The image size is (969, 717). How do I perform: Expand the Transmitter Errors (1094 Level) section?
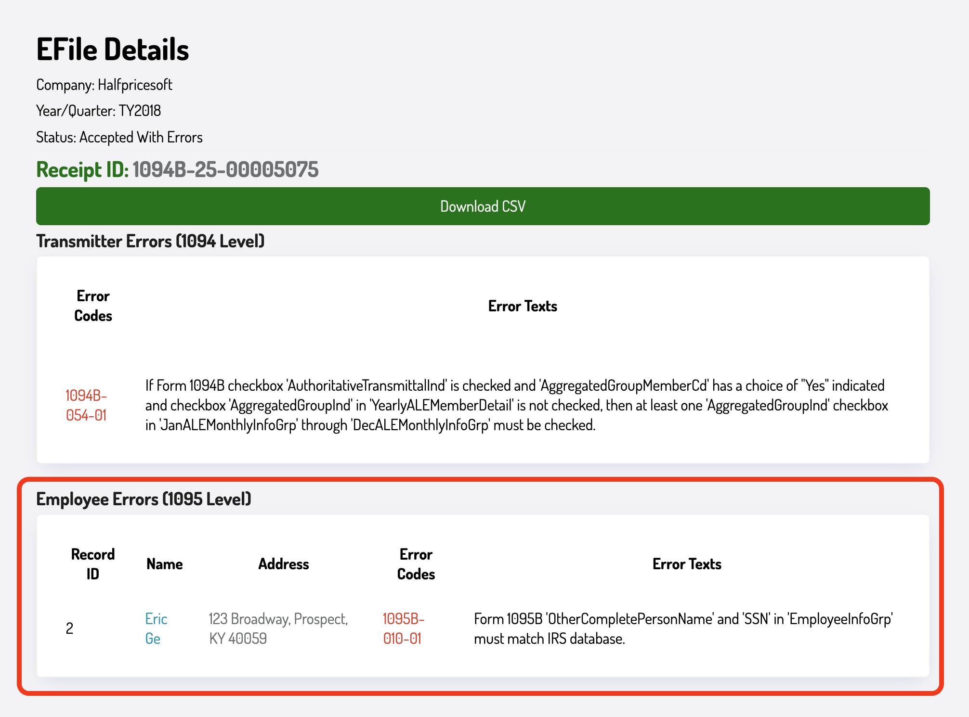pos(151,241)
